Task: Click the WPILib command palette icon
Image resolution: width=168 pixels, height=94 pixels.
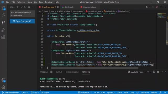Action: pos(157,7)
